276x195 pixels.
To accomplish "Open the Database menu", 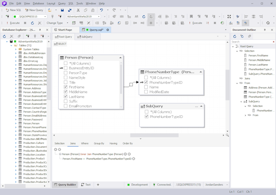I will coord(38,3).
